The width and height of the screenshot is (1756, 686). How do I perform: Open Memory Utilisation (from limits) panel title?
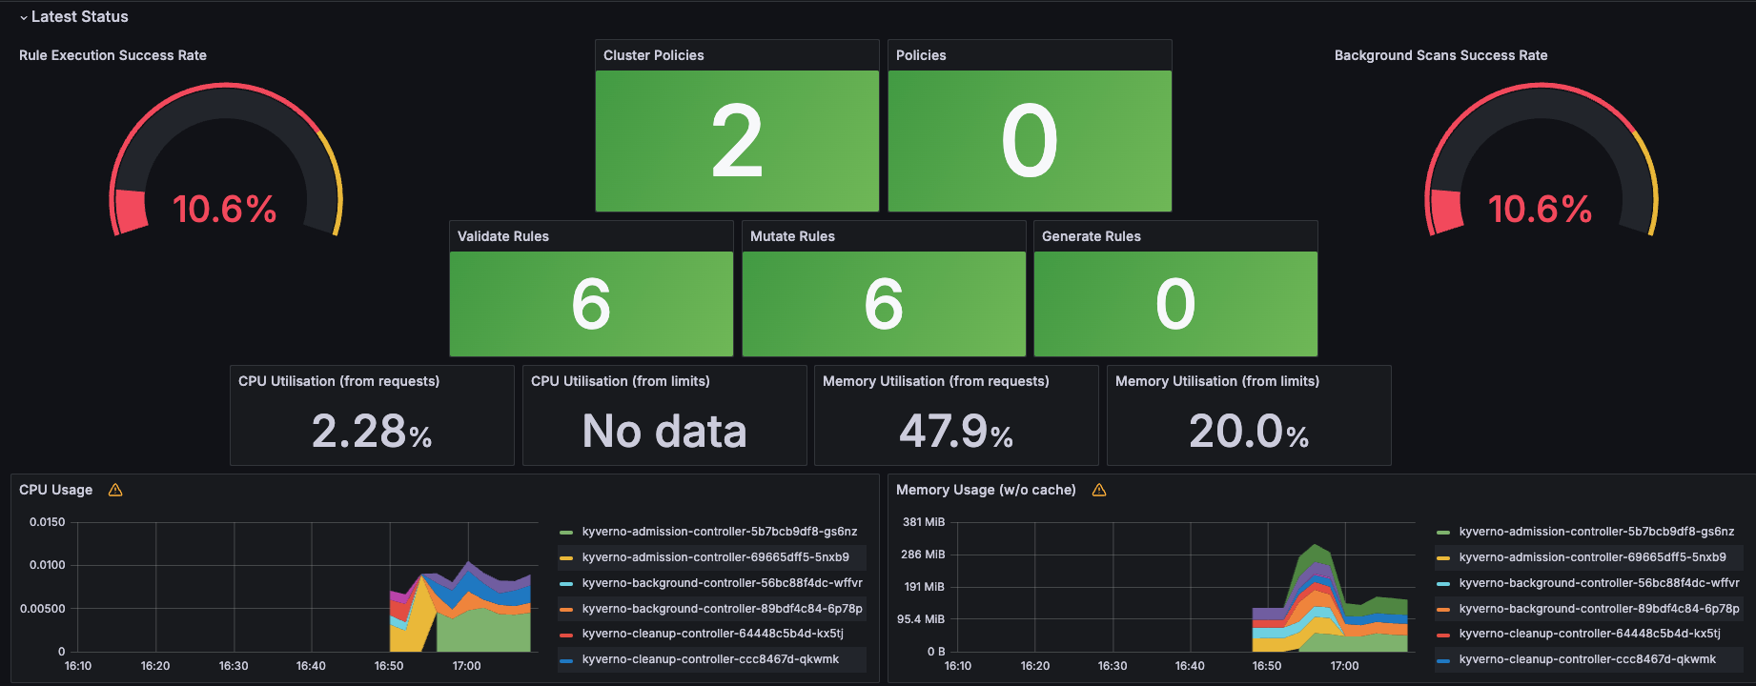1217,381
